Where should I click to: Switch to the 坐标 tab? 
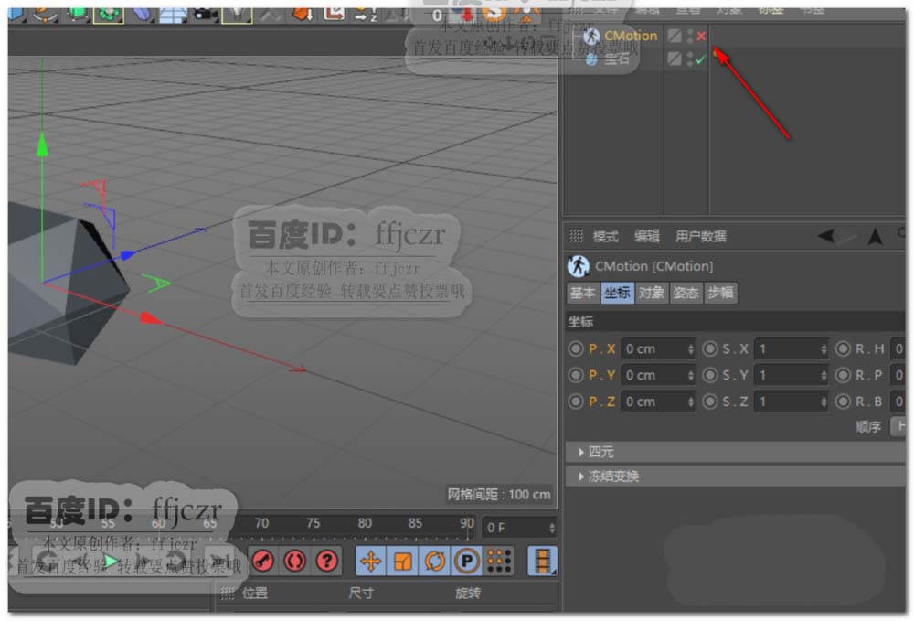[x=617, y=293]
